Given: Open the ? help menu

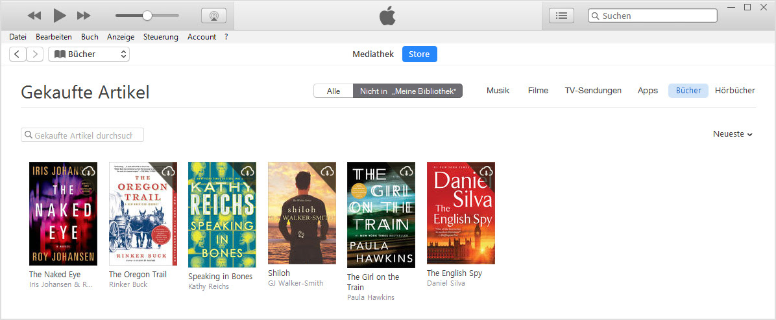Looking at the screenshot, I should click(226, 36).
